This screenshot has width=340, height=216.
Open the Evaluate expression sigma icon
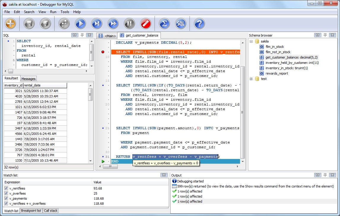pyautogui.click(x=164, y=23)
